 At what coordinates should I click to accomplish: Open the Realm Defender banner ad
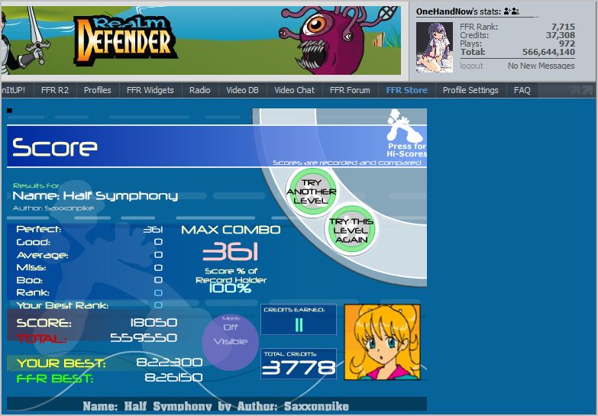pos(201,40)
